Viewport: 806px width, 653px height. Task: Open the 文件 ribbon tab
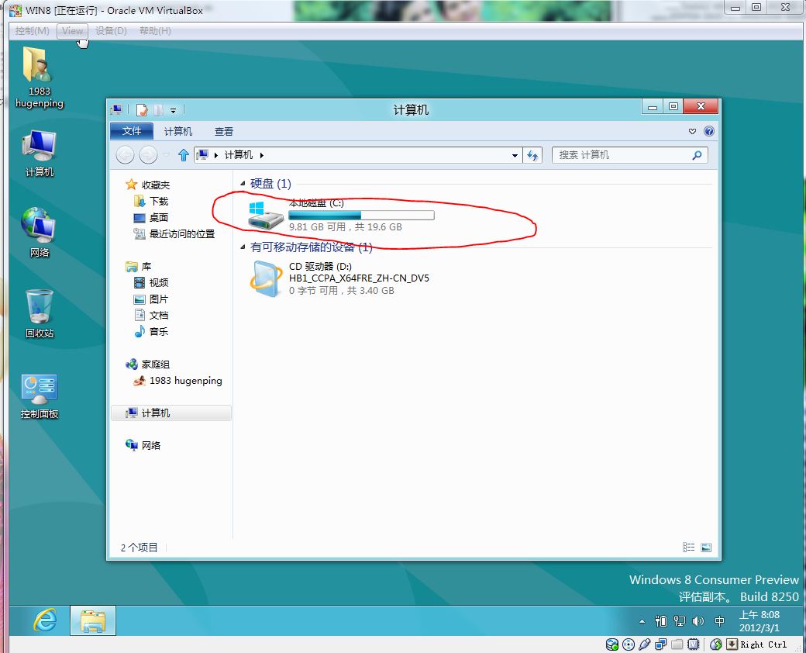(x=132, y=132)
